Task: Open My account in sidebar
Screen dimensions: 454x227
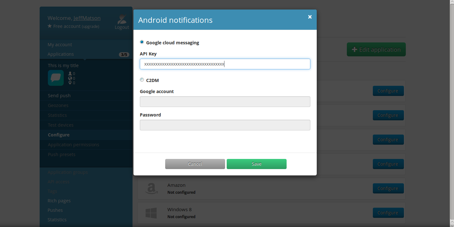Action: pos(60,45)
